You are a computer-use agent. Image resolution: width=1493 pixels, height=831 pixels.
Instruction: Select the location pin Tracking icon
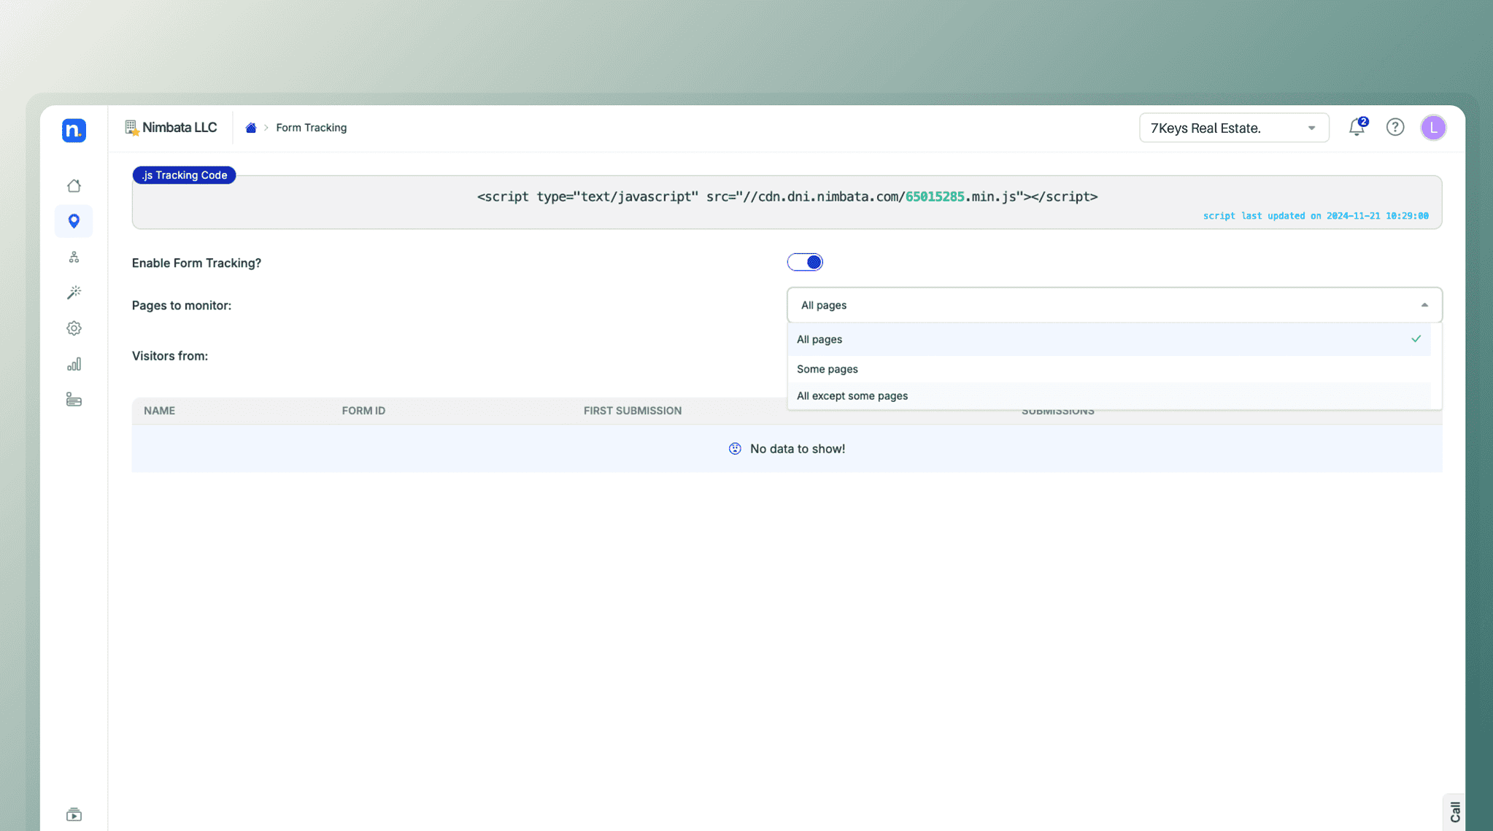tap(74, 220)
